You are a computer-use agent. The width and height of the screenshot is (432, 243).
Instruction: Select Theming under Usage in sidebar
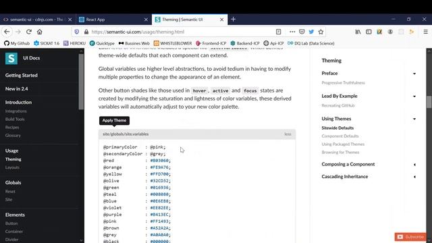pos(13,159)
